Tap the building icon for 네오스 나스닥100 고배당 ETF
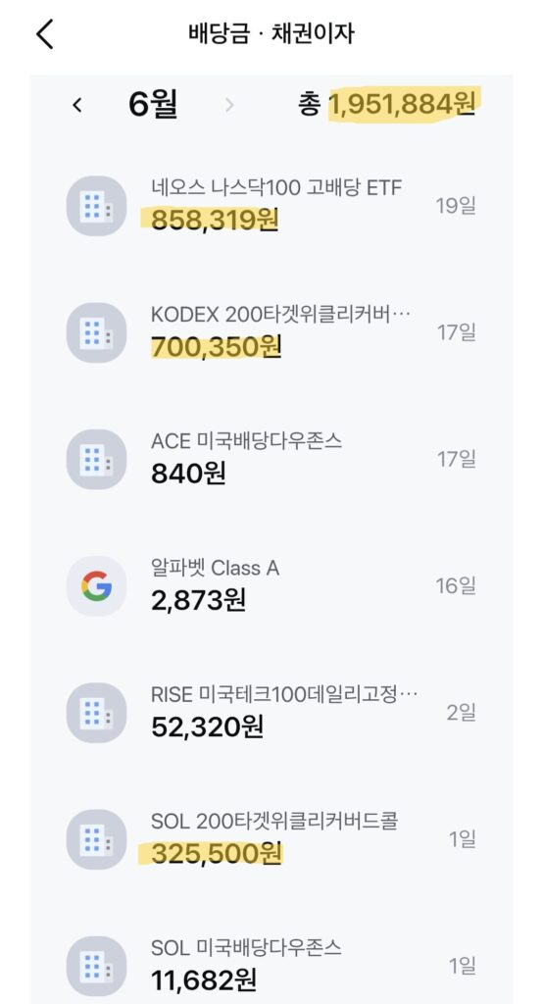This screenshot has width=543, height=1004. tap(96, 206)
